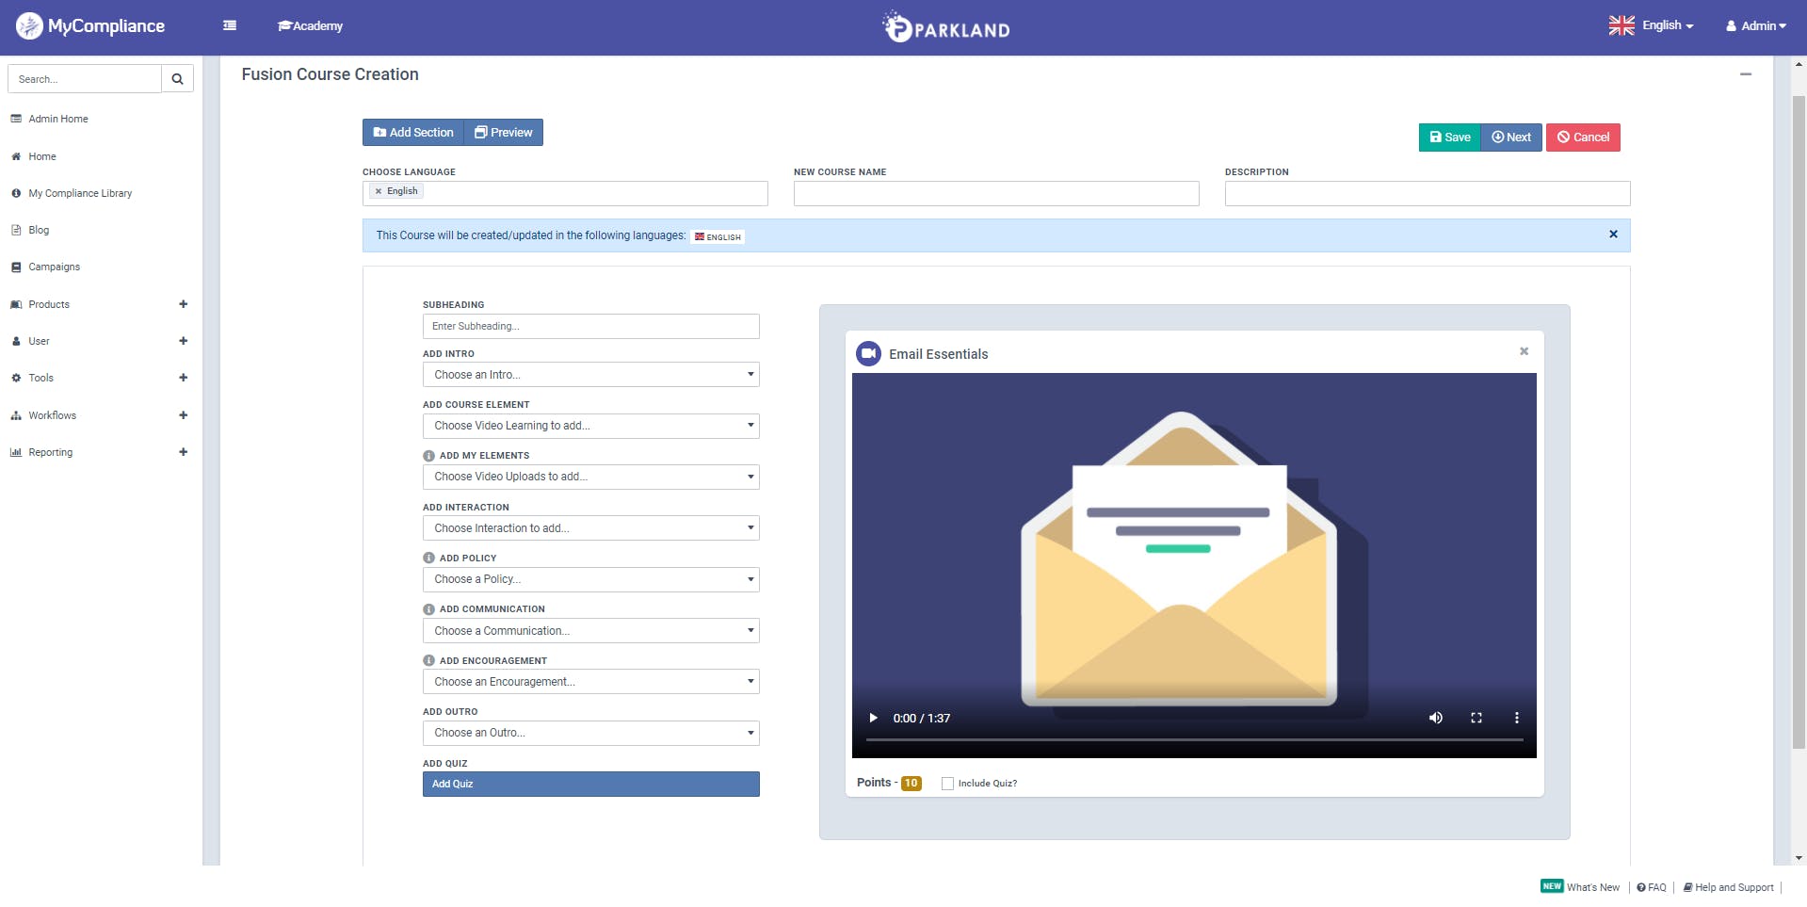Expand the Products sidebar section
This screenshot has width=1807, height=907.
pos(183,304)
